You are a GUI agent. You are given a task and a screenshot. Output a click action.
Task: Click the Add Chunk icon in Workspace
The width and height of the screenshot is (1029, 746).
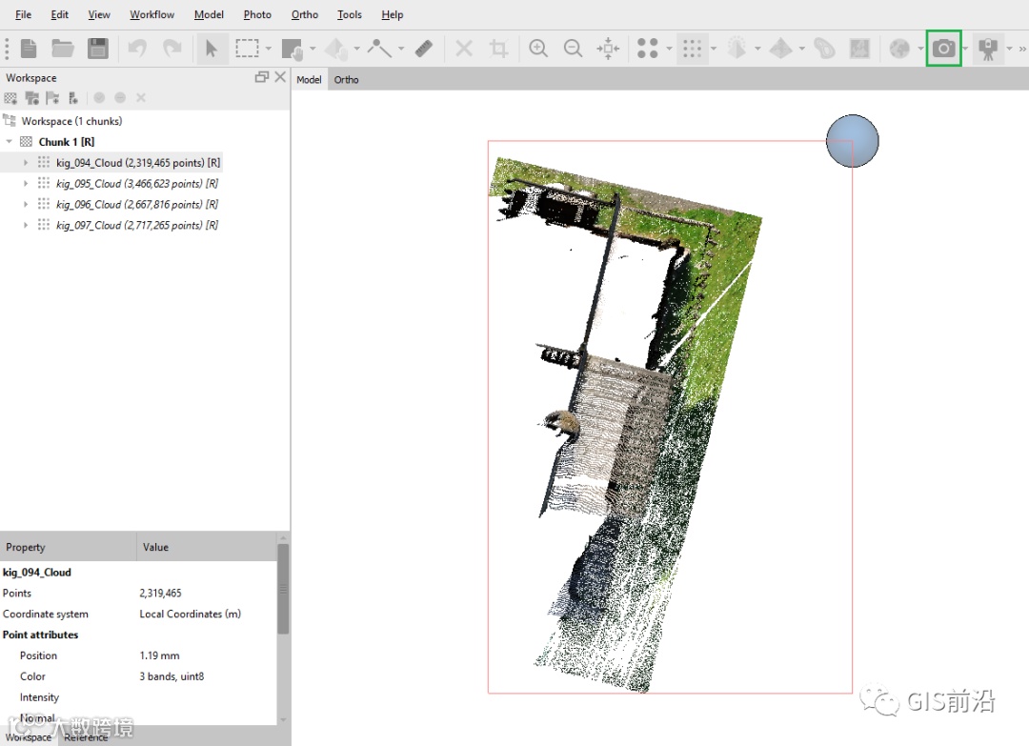point(11,98)
